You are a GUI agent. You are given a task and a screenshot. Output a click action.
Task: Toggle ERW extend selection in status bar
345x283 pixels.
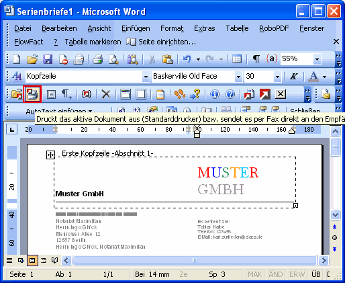(297, 274)
